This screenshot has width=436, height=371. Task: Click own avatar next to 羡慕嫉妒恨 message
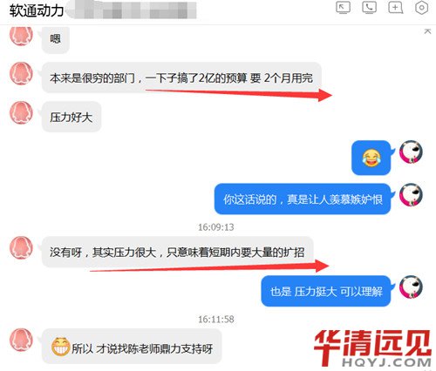[411, 195]
